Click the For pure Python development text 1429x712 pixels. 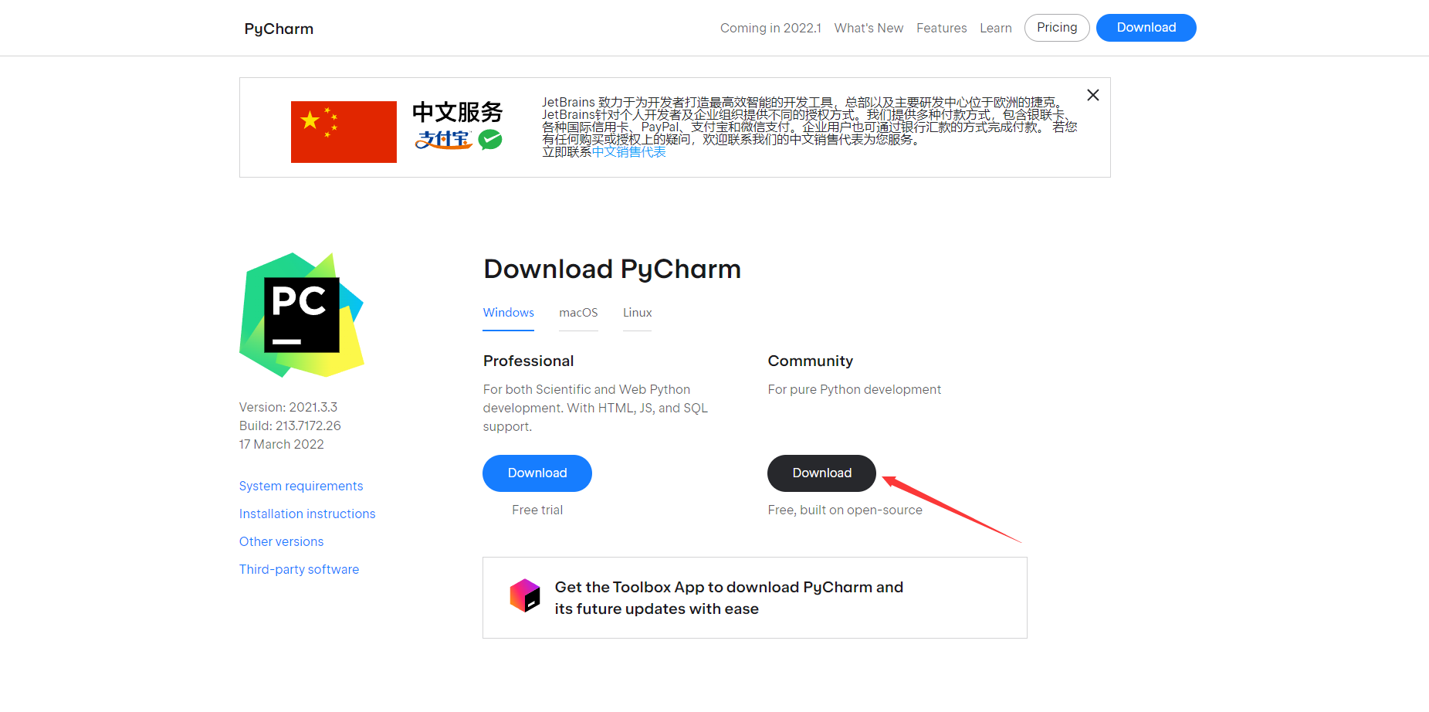(854, 389)
